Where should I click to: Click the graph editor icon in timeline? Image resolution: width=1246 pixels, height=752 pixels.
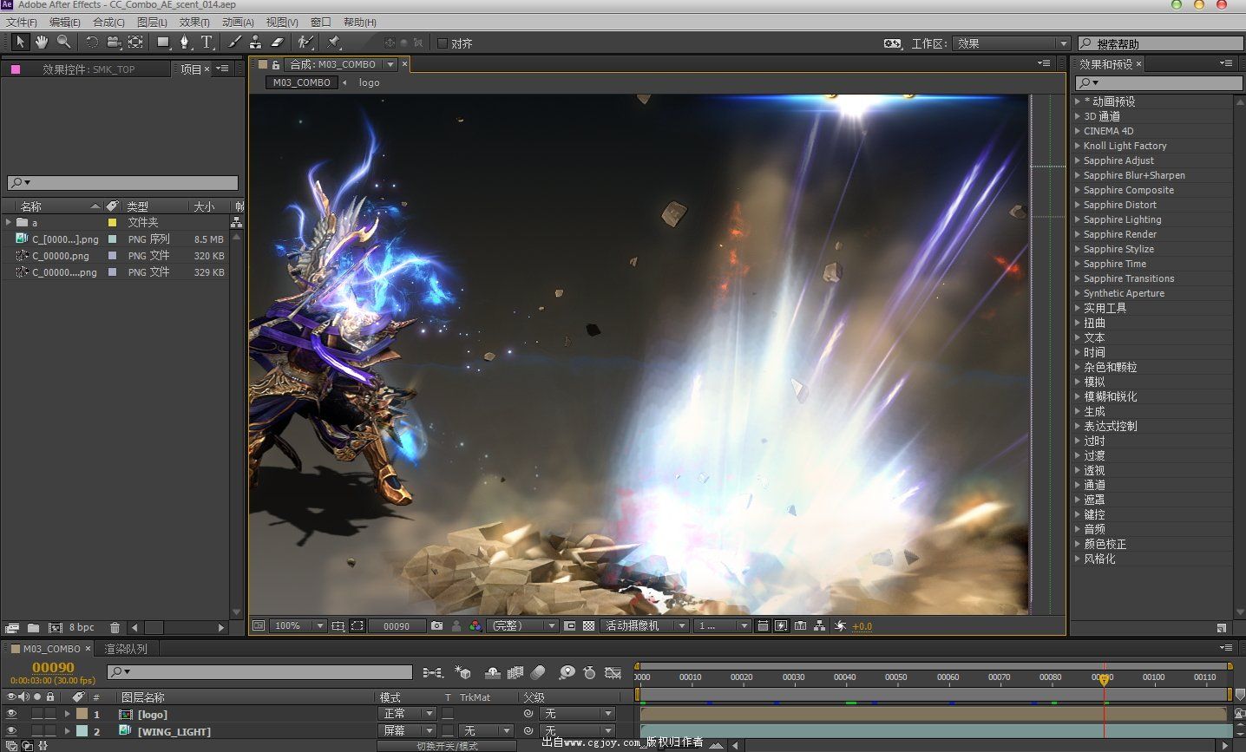coord(613,672)
